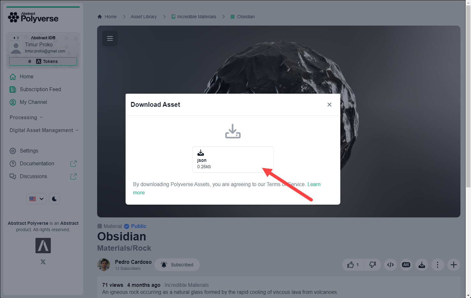This screenshot has height=298, width=471.
Task: Click the Tokens balance bar
Action: (x=43, y=61)
